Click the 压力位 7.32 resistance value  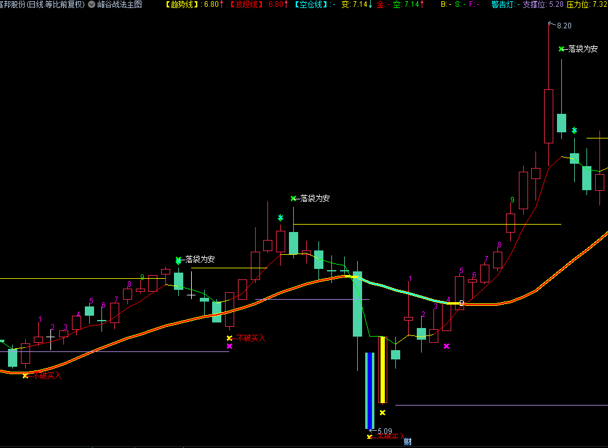[586, 4]
